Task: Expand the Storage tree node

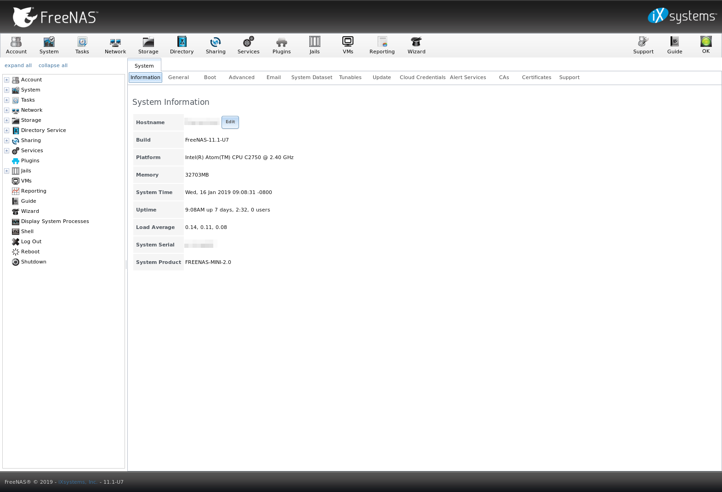Action: 7,120
